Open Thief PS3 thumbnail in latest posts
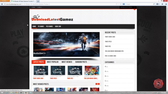This screenshot has width=168, height=94. point(58,70)
